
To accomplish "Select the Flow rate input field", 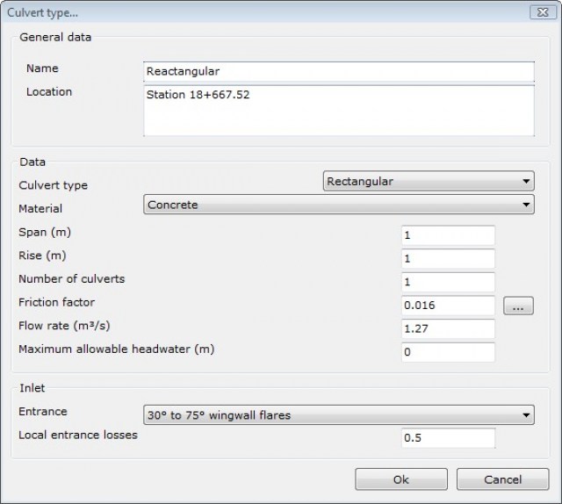I will point(448,328).
